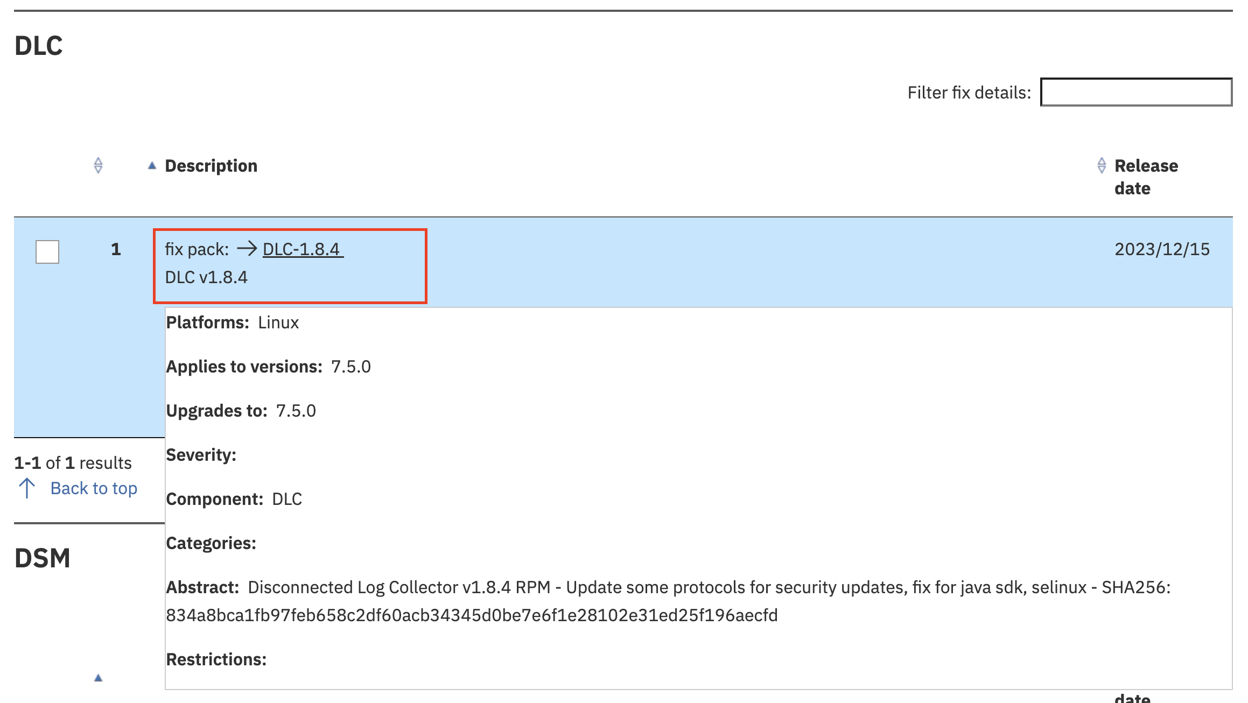Click the Filter fix details text box

pyautogui.click(x=1136, y=92)
